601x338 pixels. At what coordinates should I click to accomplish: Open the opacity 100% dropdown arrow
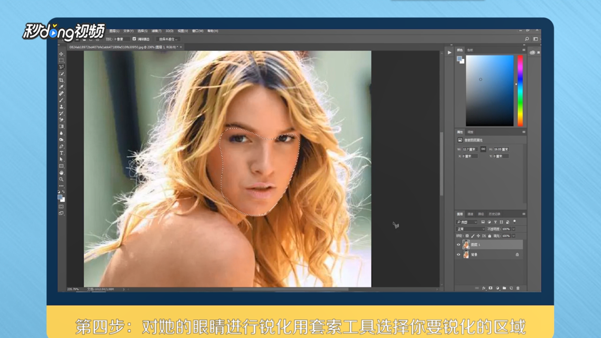point(514,229)
